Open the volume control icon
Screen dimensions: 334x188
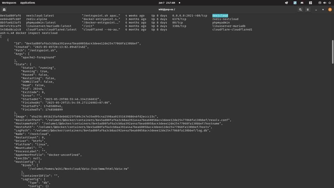click(x=325, y=3)
